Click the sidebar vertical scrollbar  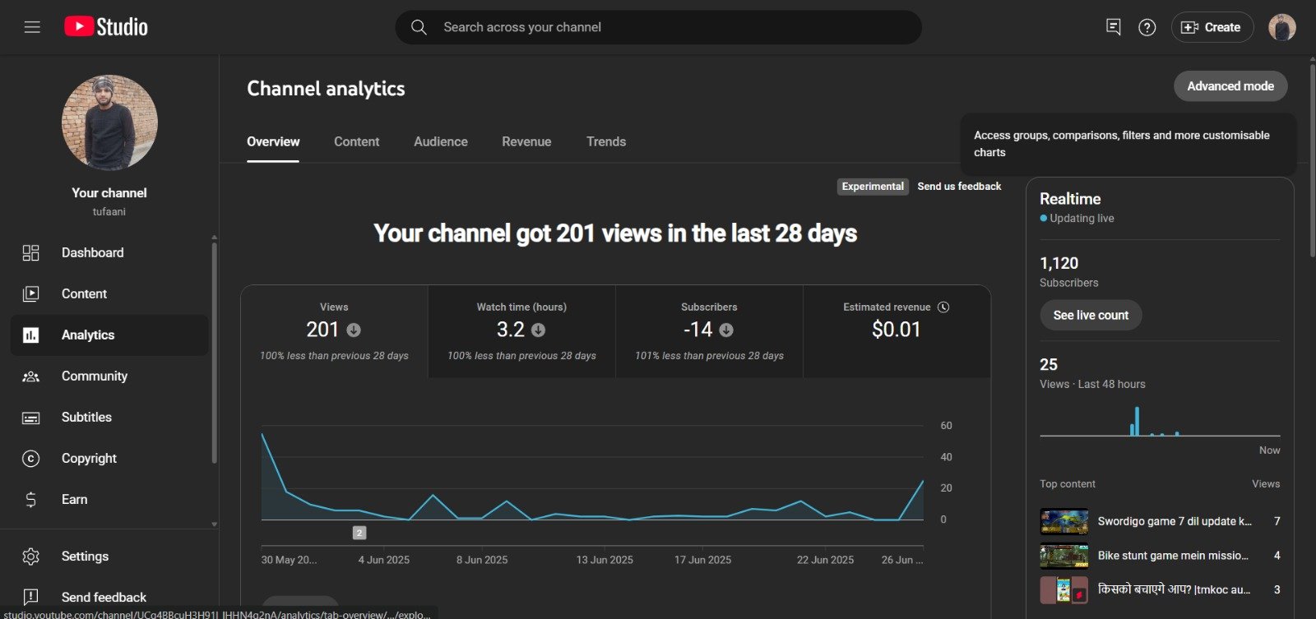point(215,353)
